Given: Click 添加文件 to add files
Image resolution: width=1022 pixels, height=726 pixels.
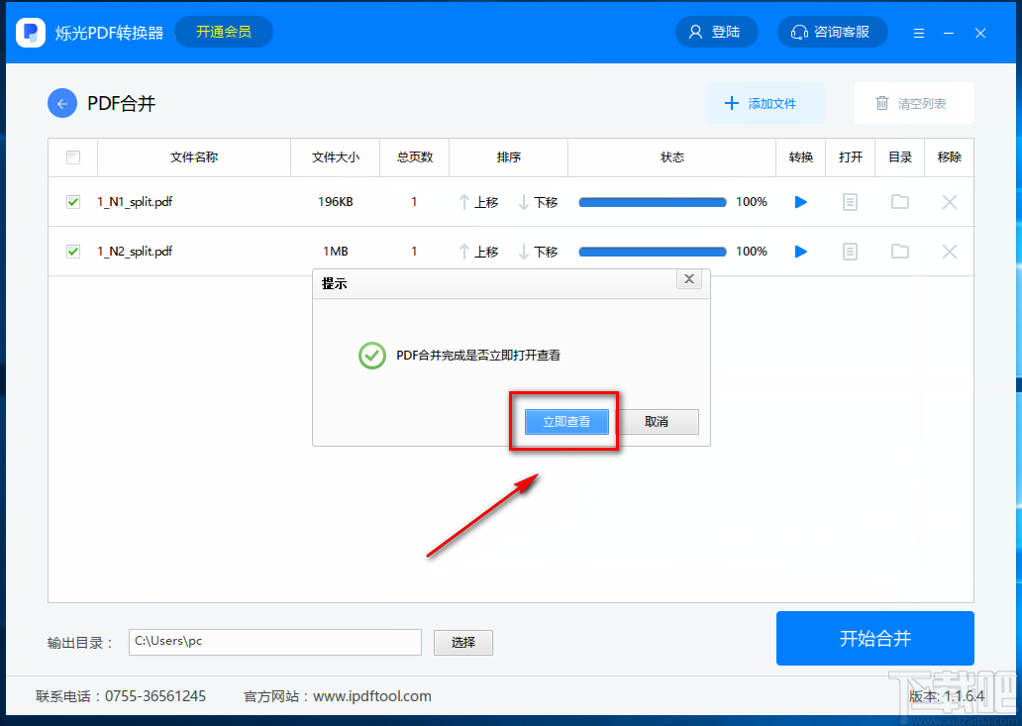Looking at the screenshot, I should click(x=765, y=103).
